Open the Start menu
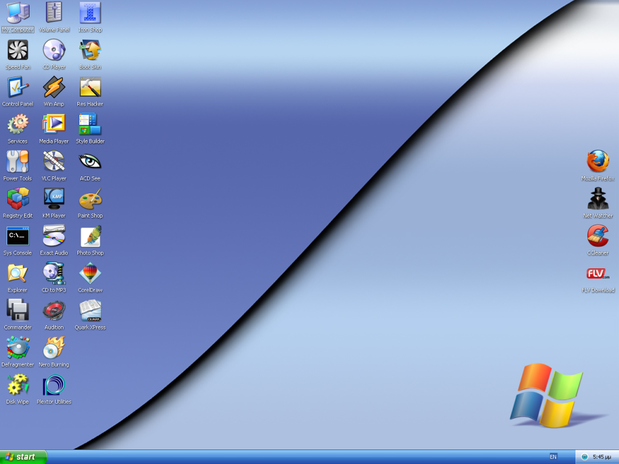The image size is (619, 464). coord(24,457)
